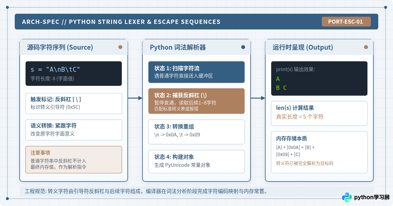393x206 pixels.
Task: Click 标识转义引导符 (0x5C) text
Action: click(55, 107)
